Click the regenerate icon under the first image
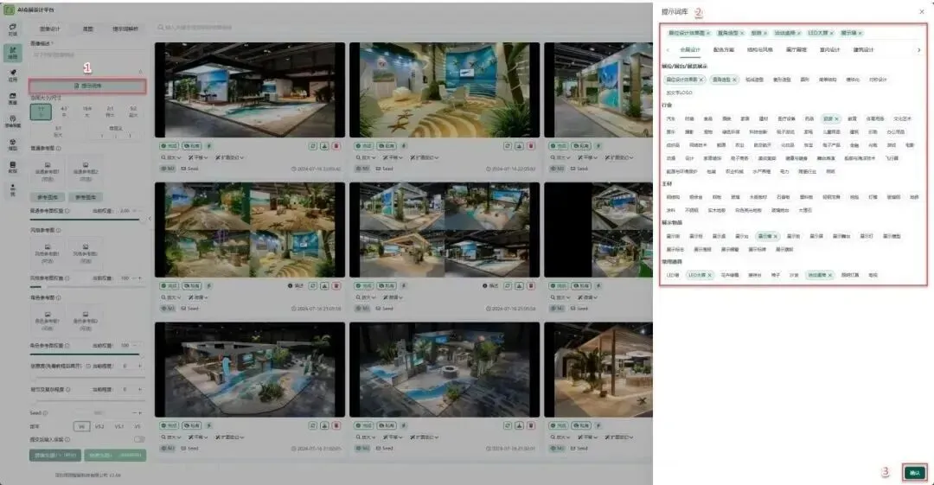 [313, 146]
